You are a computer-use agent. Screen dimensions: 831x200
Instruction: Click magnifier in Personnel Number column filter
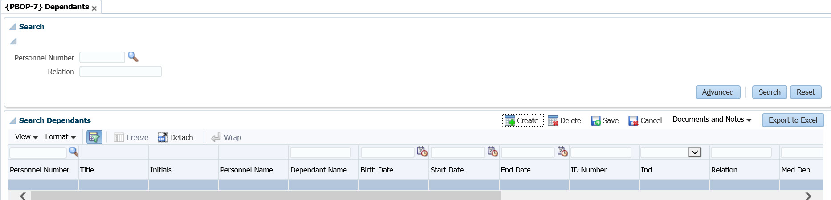tap(73, 152)
